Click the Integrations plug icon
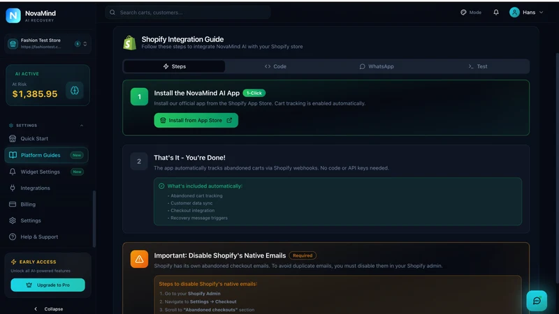This screenshot has height=314, width=559. [13, 188]
